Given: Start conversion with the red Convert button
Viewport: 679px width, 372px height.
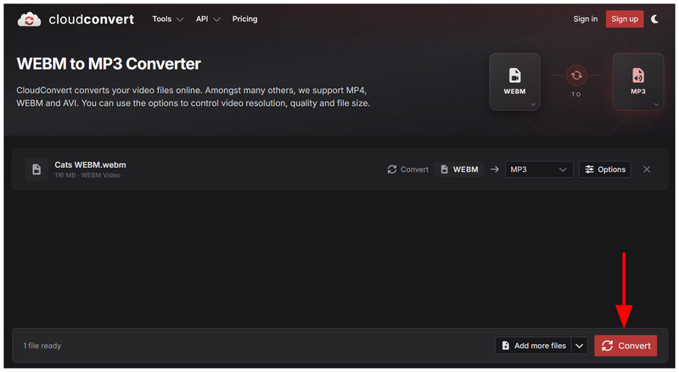Looking at the screenshot, I should click(x=626, y=346).
